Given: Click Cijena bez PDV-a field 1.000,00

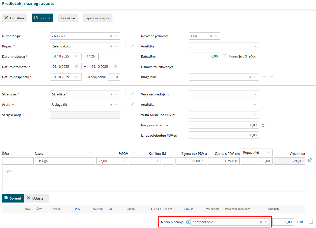Looking at the screenshot, I should (191, 161).
